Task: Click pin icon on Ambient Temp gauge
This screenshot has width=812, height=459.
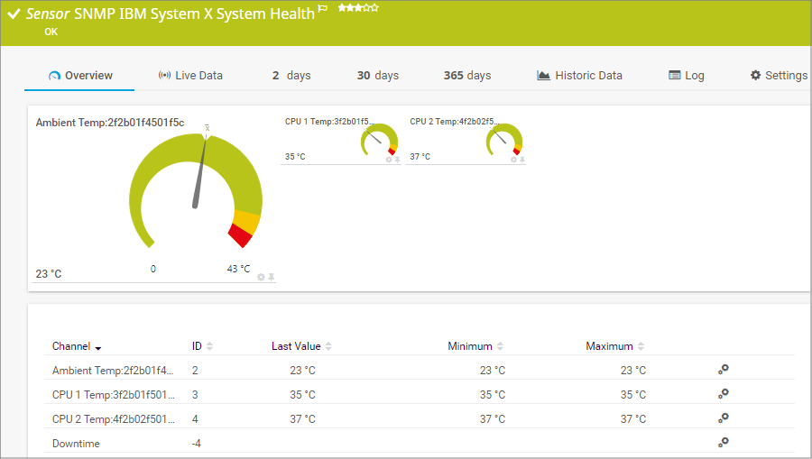Action: pos(270,277)
